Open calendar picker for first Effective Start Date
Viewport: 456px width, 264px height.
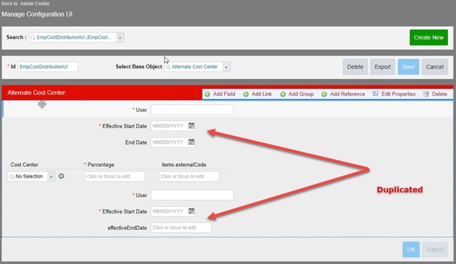(x=192, y=126)
